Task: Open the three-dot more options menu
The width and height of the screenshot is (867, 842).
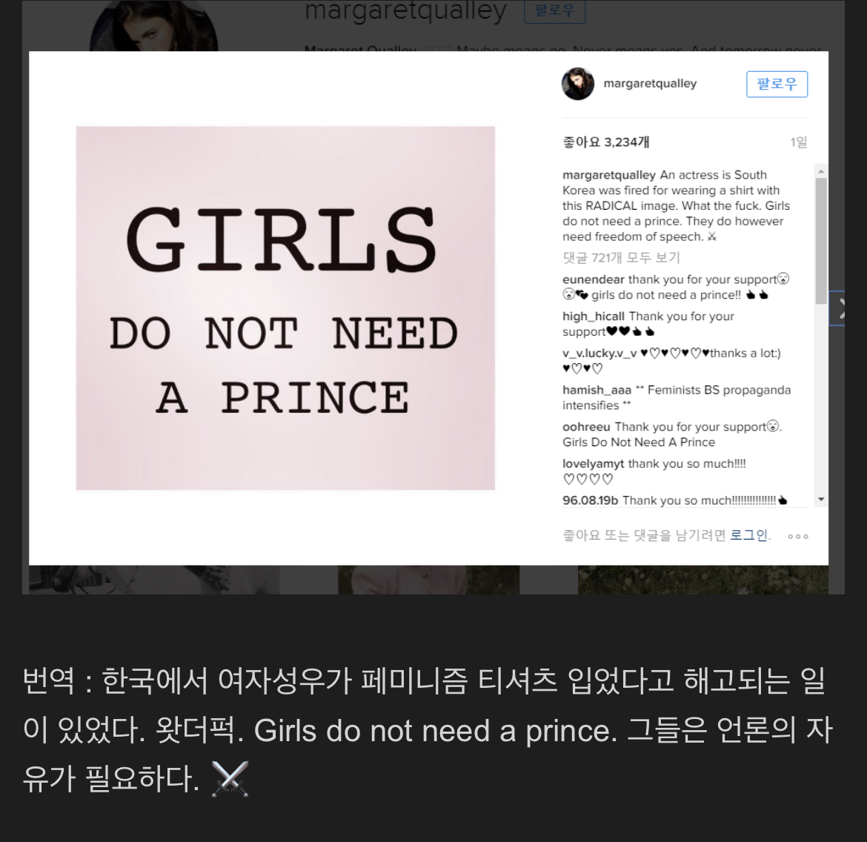Action: [798, 536]
